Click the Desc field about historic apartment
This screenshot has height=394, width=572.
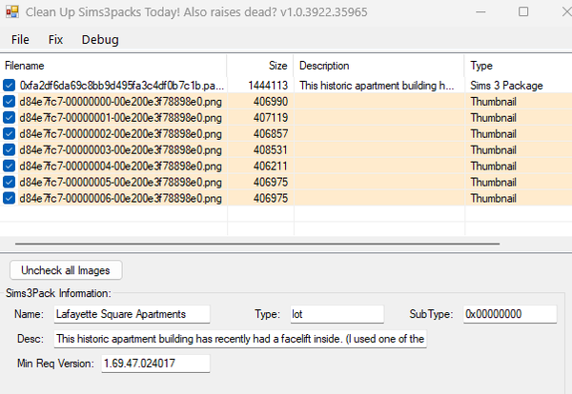(240, 339)
